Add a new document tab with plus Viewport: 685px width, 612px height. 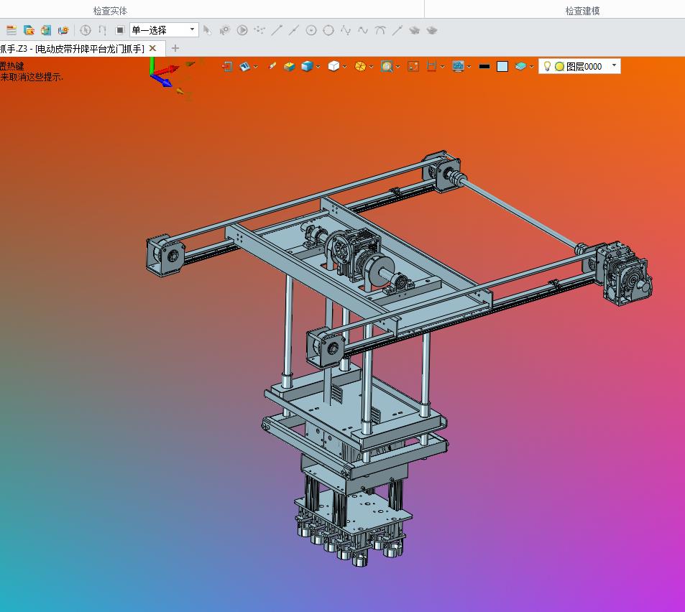175,48
